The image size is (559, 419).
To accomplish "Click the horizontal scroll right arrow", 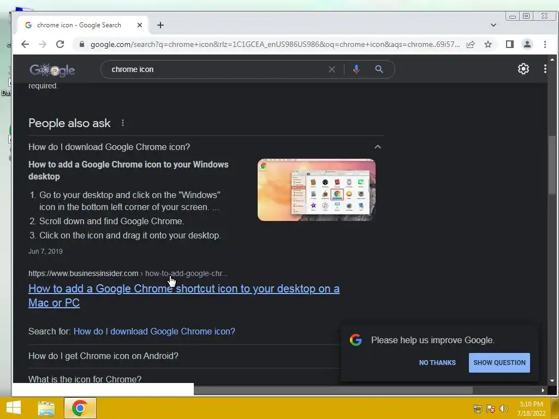I will [x=543, y=390].
